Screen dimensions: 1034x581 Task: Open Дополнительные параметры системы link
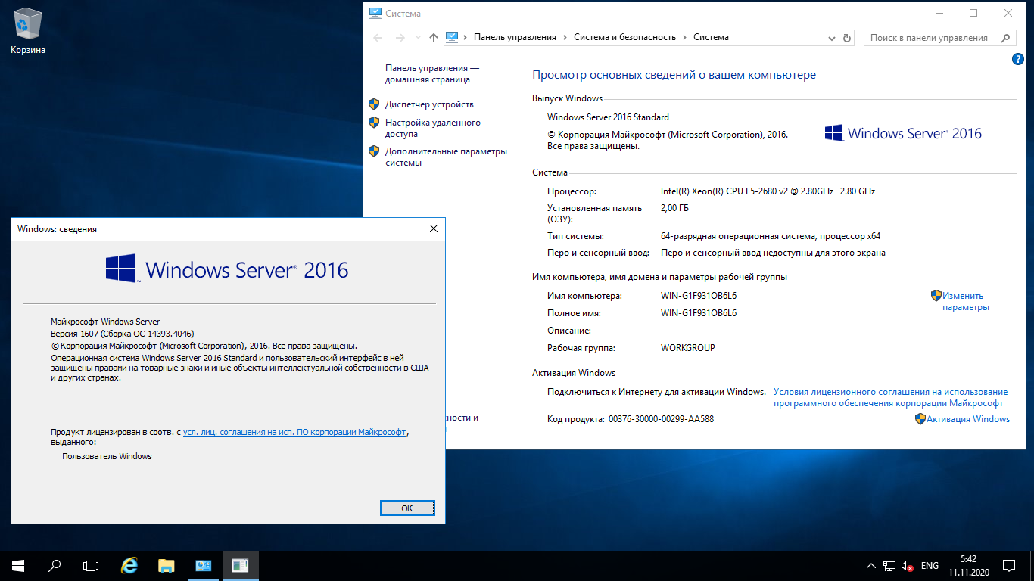[446, 157]
